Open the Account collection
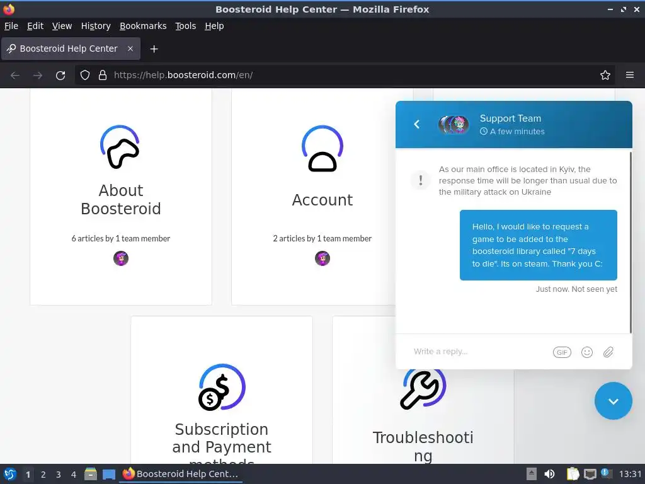The height and width of the screenshot is (484, 645). (322, 200)
